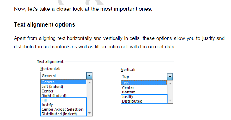231x120 pixels.
Task: Select Center Across Selection option
Action: tap(62, 109)
